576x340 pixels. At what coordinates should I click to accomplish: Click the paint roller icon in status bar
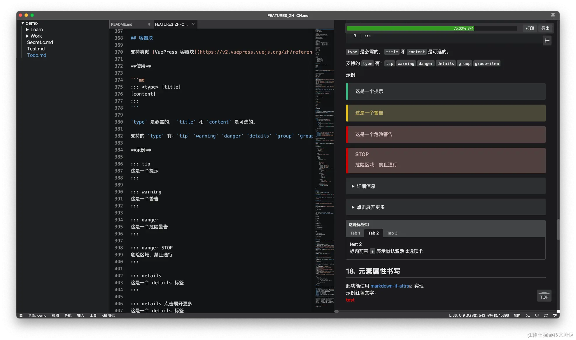click(555, 315)
